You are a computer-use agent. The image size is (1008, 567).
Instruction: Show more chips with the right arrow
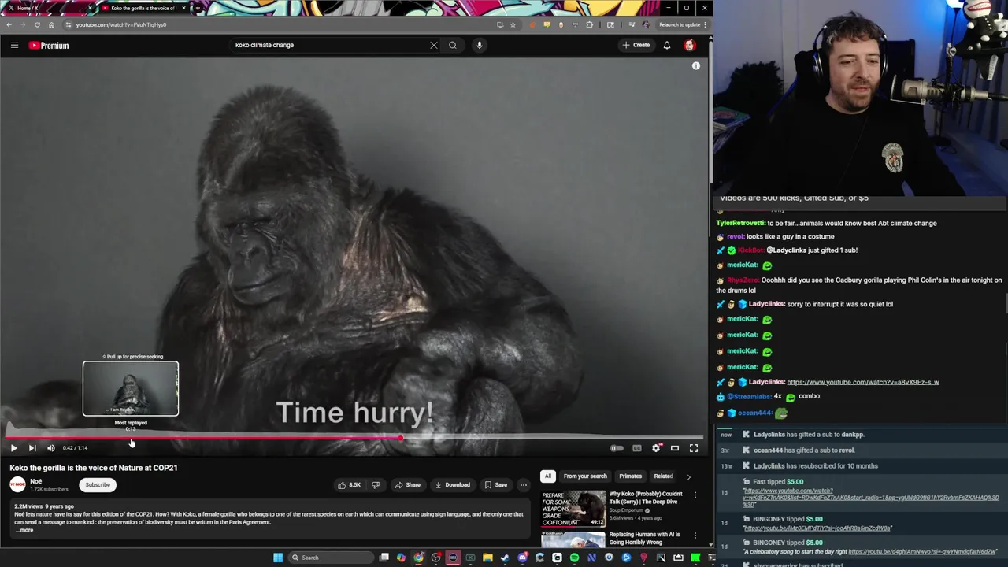tap(688, 476)
